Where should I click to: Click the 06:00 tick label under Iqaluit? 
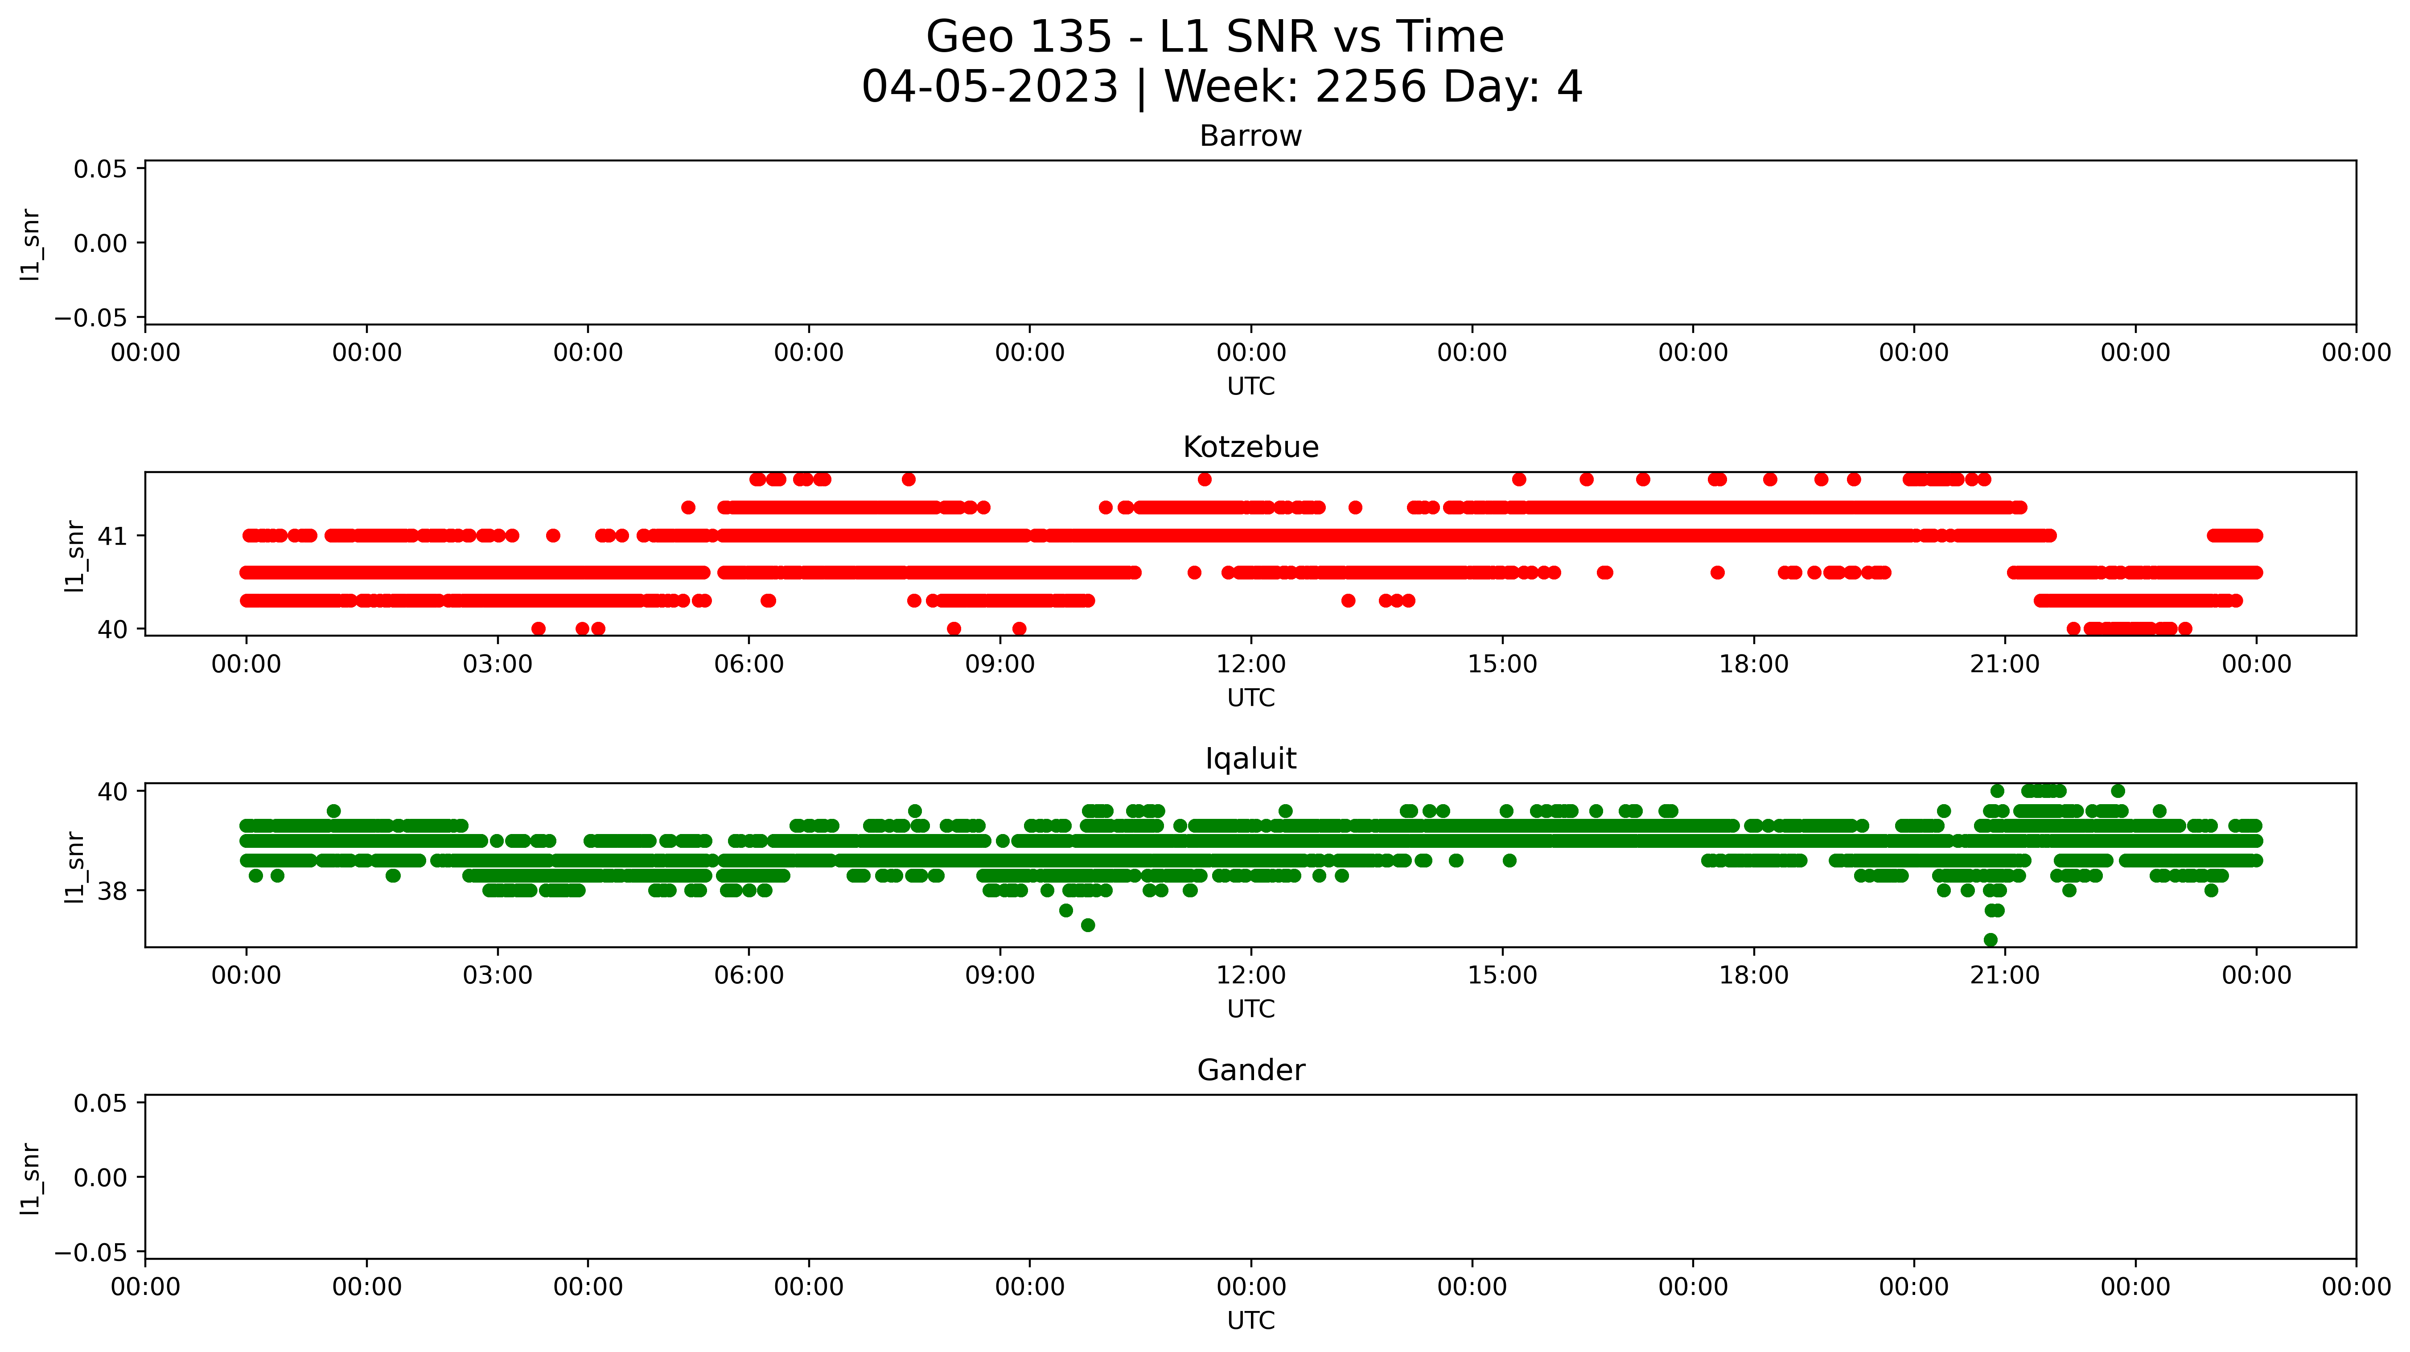(x=748, y=976)
